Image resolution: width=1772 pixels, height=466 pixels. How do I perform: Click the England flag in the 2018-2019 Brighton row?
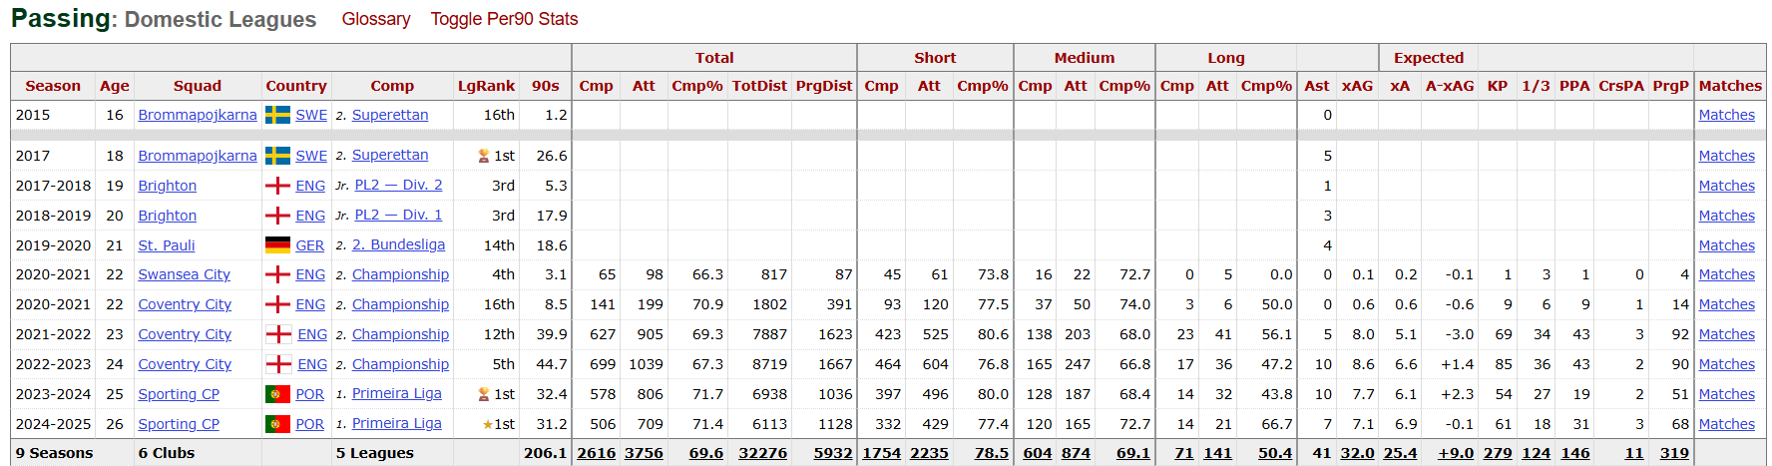coord(277,216)
